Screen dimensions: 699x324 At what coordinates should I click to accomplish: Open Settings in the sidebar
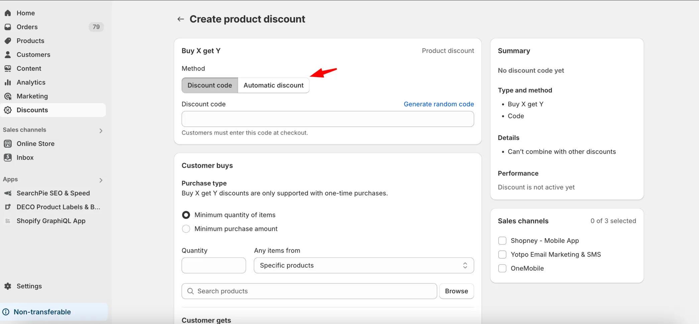(x=53, y=286)
